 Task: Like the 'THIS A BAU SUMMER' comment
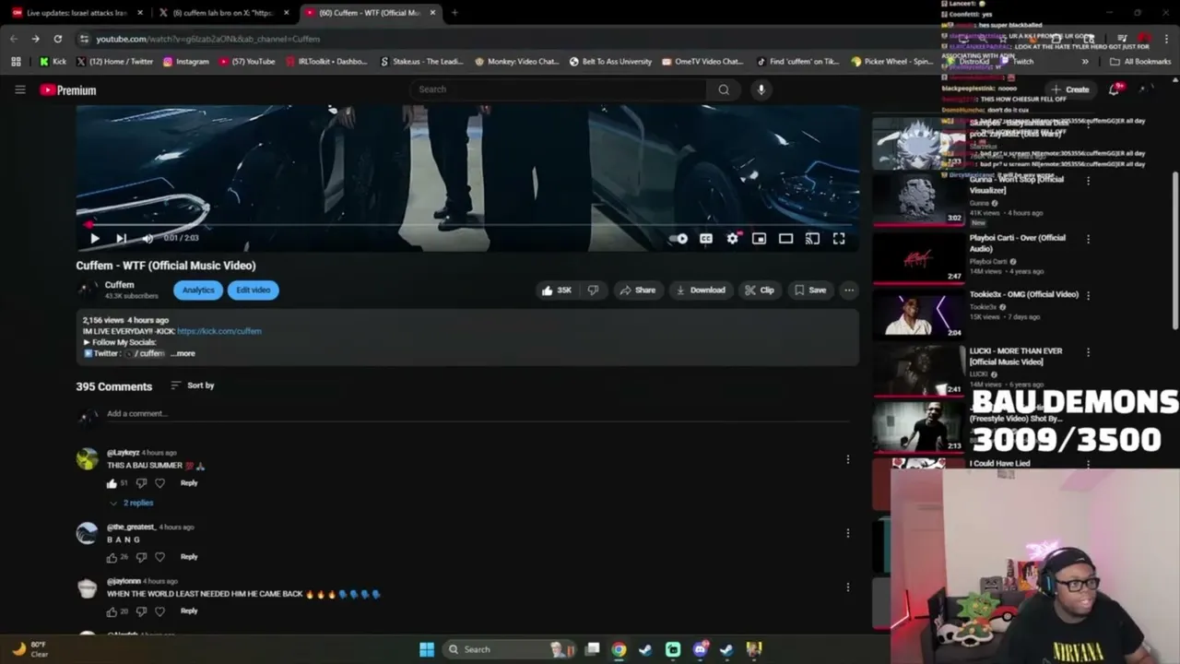coord(112,483)
